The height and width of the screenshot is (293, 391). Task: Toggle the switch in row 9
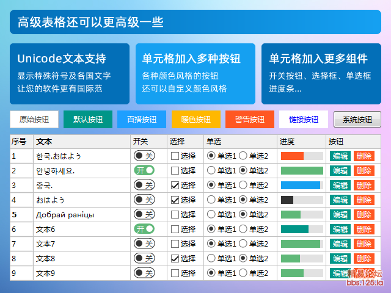pyautogui.click(x=144, y=273)
